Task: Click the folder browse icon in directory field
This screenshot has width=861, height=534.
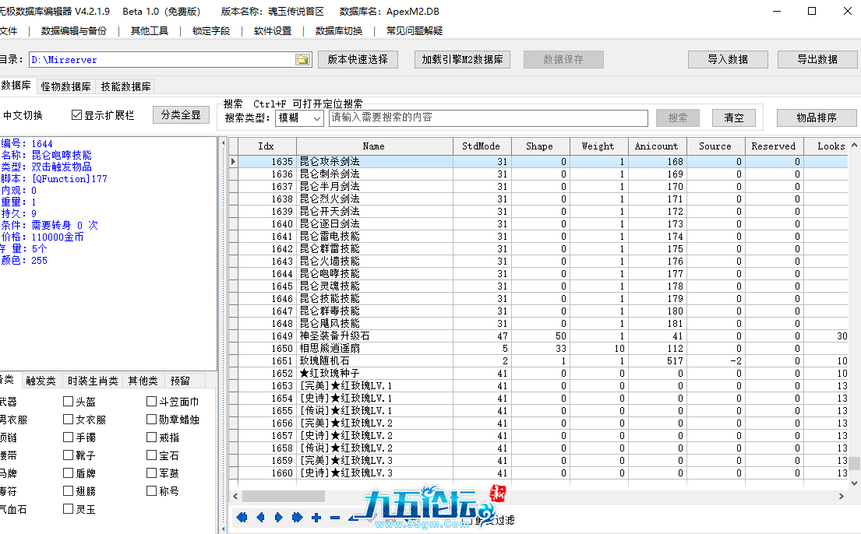Action: pyautogui.click(x=302, y=60)
